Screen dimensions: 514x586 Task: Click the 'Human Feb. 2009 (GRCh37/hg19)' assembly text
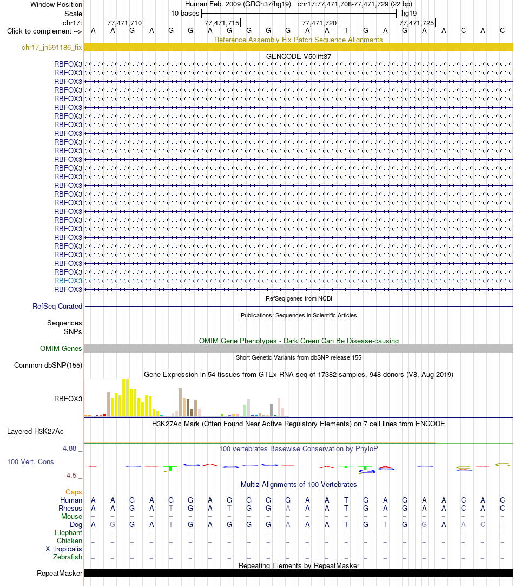238,4
